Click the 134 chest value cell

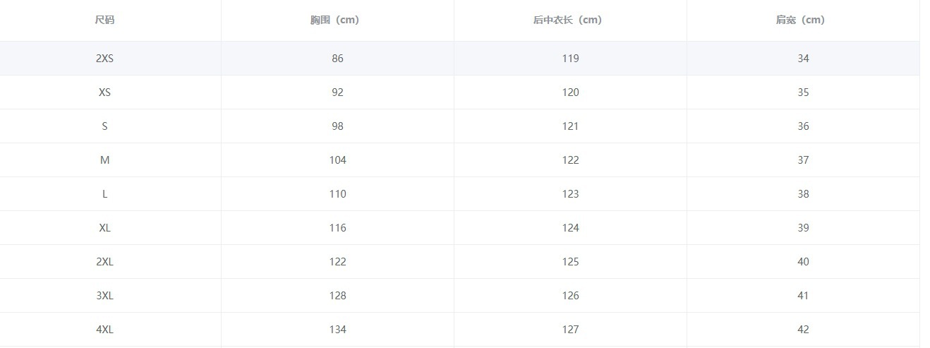[337, 330]
